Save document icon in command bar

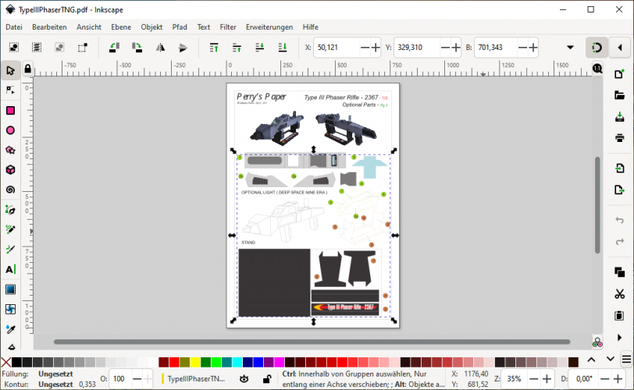(619, 117)
